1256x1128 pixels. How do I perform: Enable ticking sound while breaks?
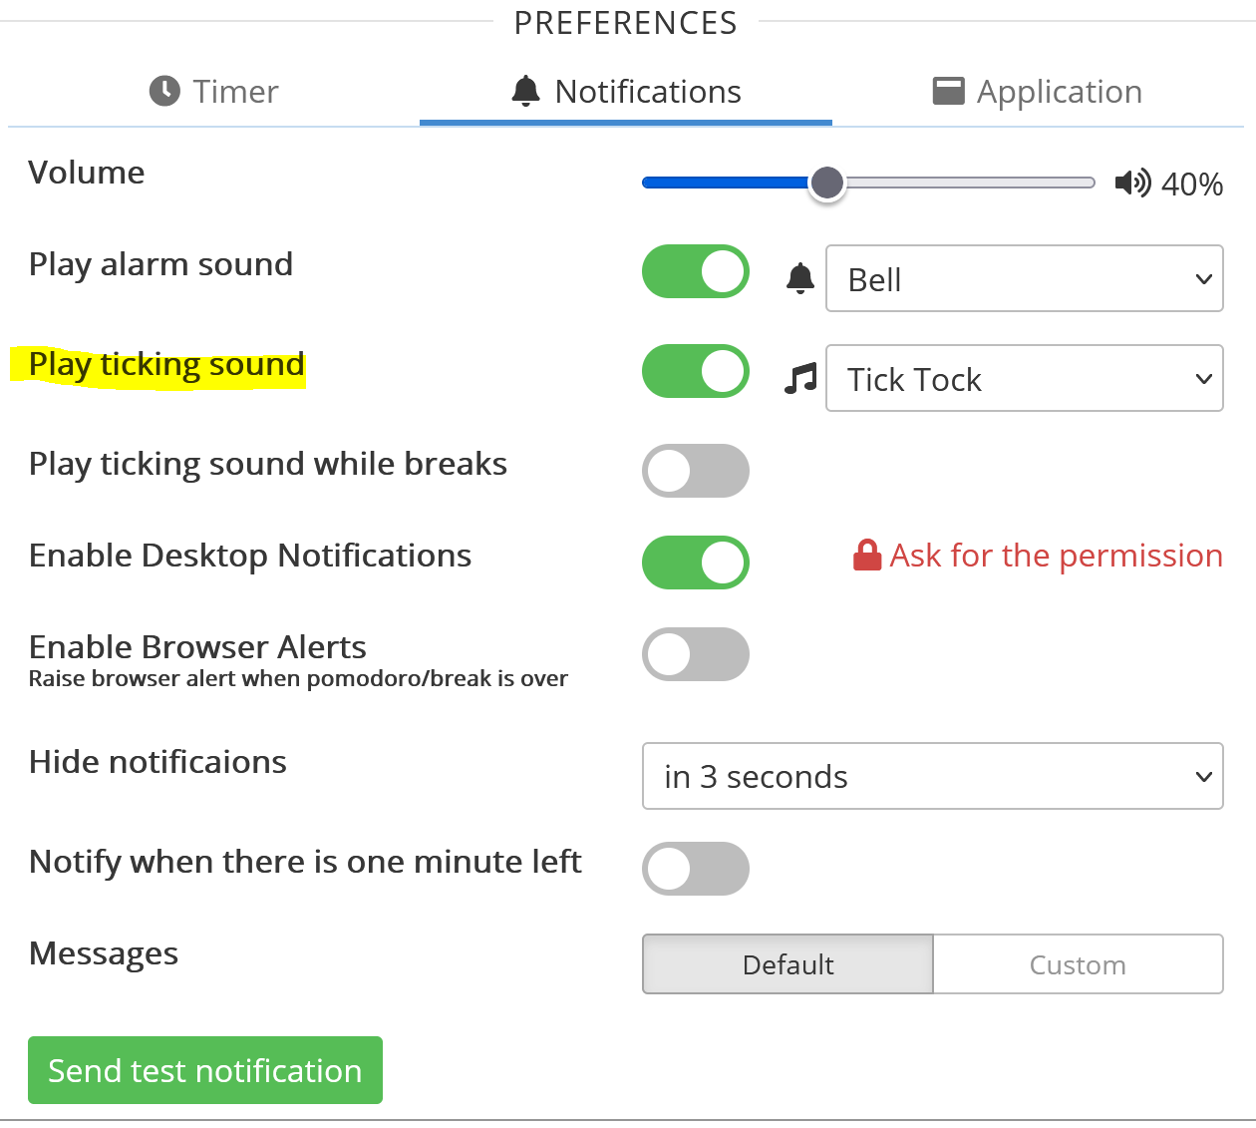696,471
